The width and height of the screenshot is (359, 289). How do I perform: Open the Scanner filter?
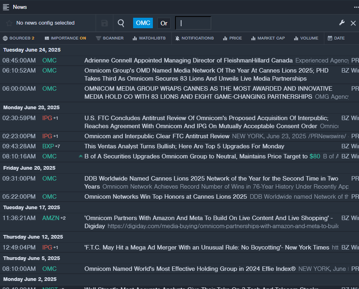[x=110, y=38]
